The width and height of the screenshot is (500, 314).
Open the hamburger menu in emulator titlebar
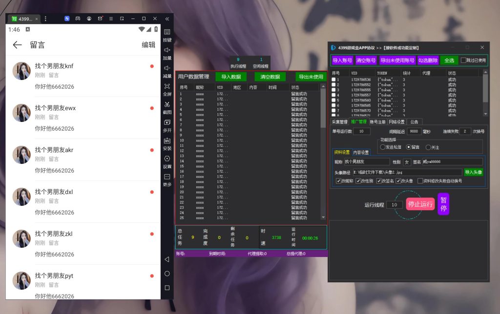[111, 19]
